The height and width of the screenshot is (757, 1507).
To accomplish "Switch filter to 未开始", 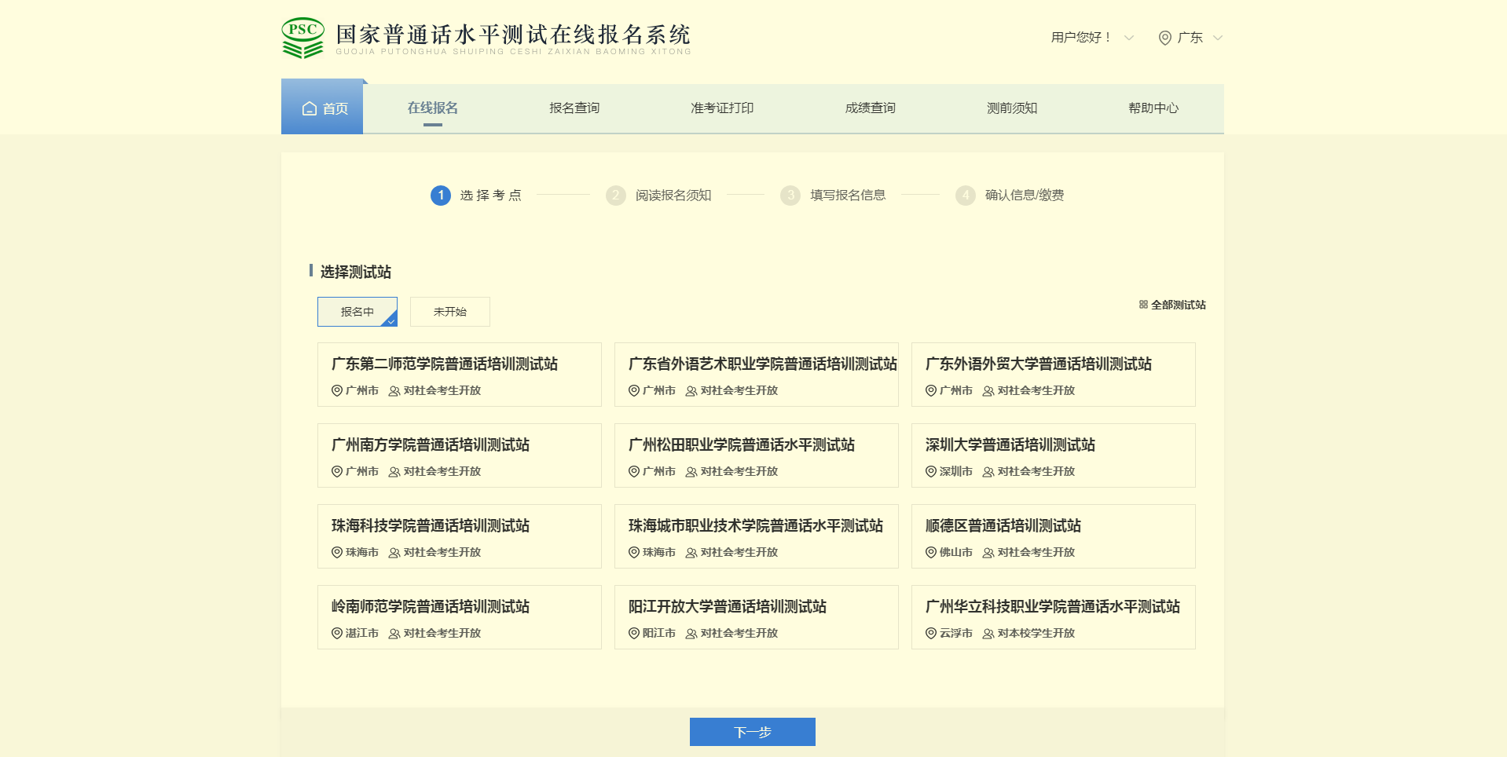I will click(x=450, y=312).
